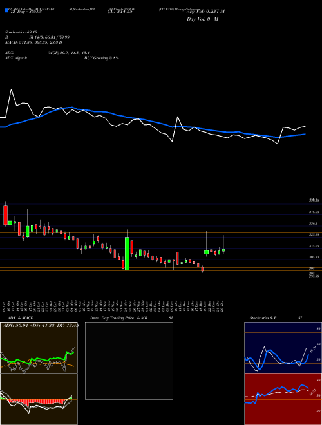The image size is (322, 425).
Task: Click the 336.3 price axis label
Action: point(313,223)
